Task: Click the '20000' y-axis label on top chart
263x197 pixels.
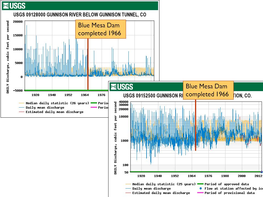Action: pyautogui.click(x=18, y=22)
